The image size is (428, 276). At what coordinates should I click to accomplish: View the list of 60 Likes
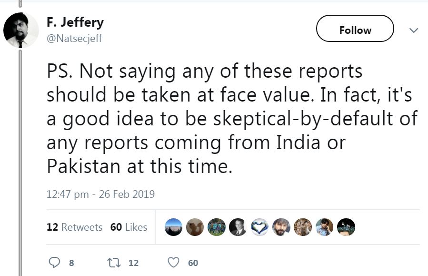129,227
